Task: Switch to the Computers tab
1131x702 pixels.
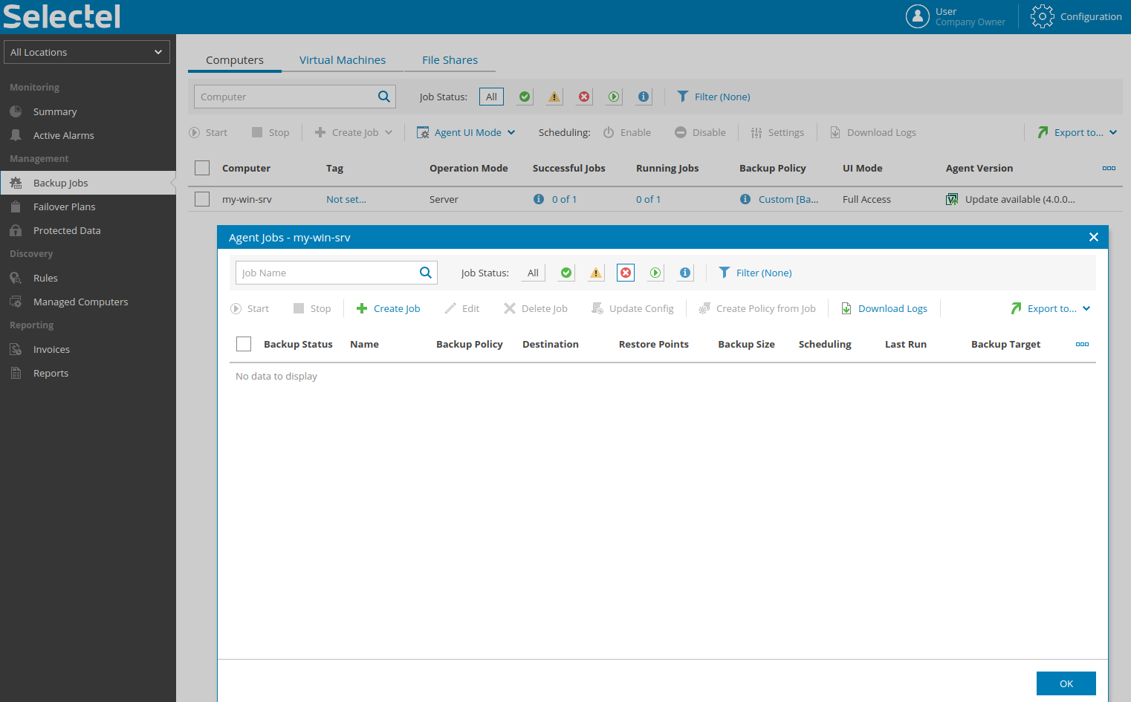Action: tap(235, 60)
